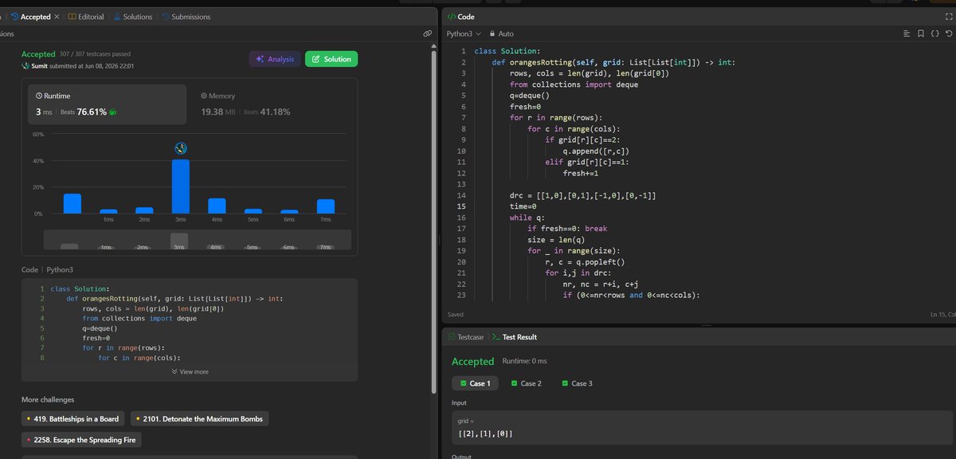
Task: Click the clock icon beside Runtime
Action: coord(40,96)
